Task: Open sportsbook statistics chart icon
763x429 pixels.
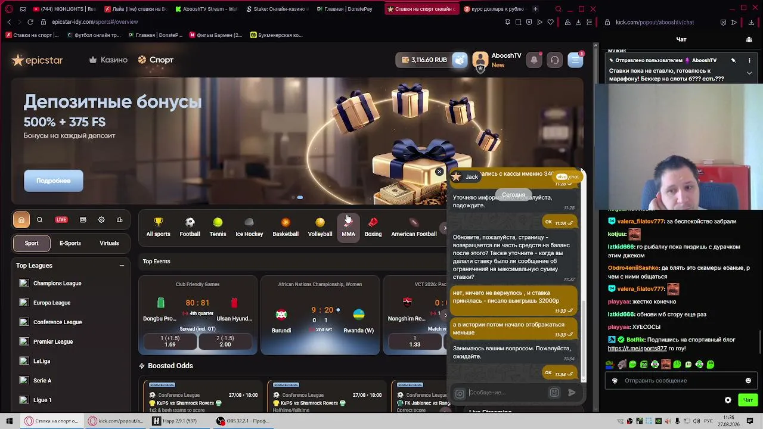Action: 120,220
